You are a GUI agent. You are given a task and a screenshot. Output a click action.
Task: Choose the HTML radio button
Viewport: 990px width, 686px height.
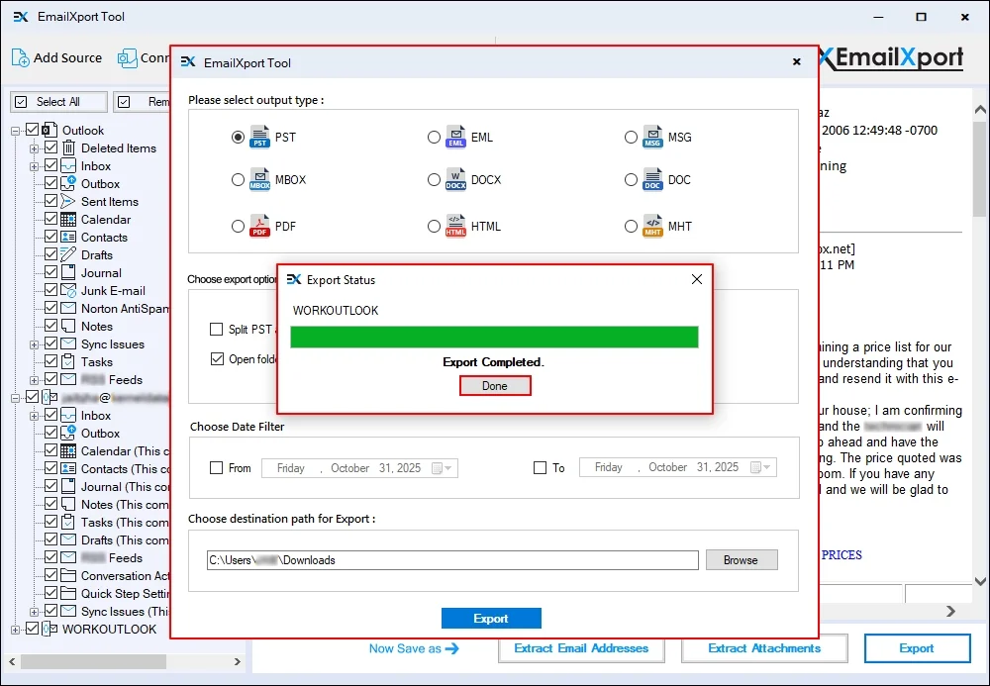click(434, 226)
